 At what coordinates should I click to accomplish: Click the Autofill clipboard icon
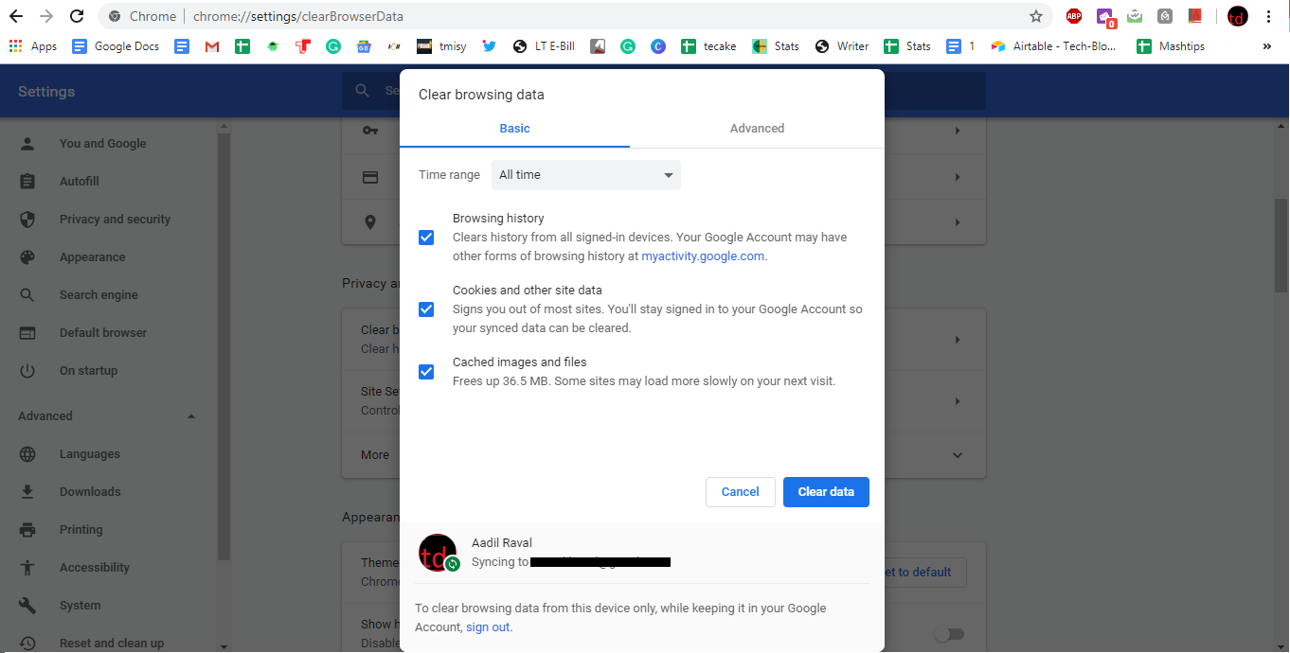coord(27,181)
